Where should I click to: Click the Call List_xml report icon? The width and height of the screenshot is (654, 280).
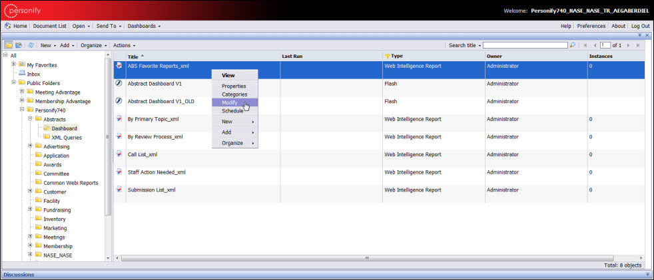pos(119,154)
